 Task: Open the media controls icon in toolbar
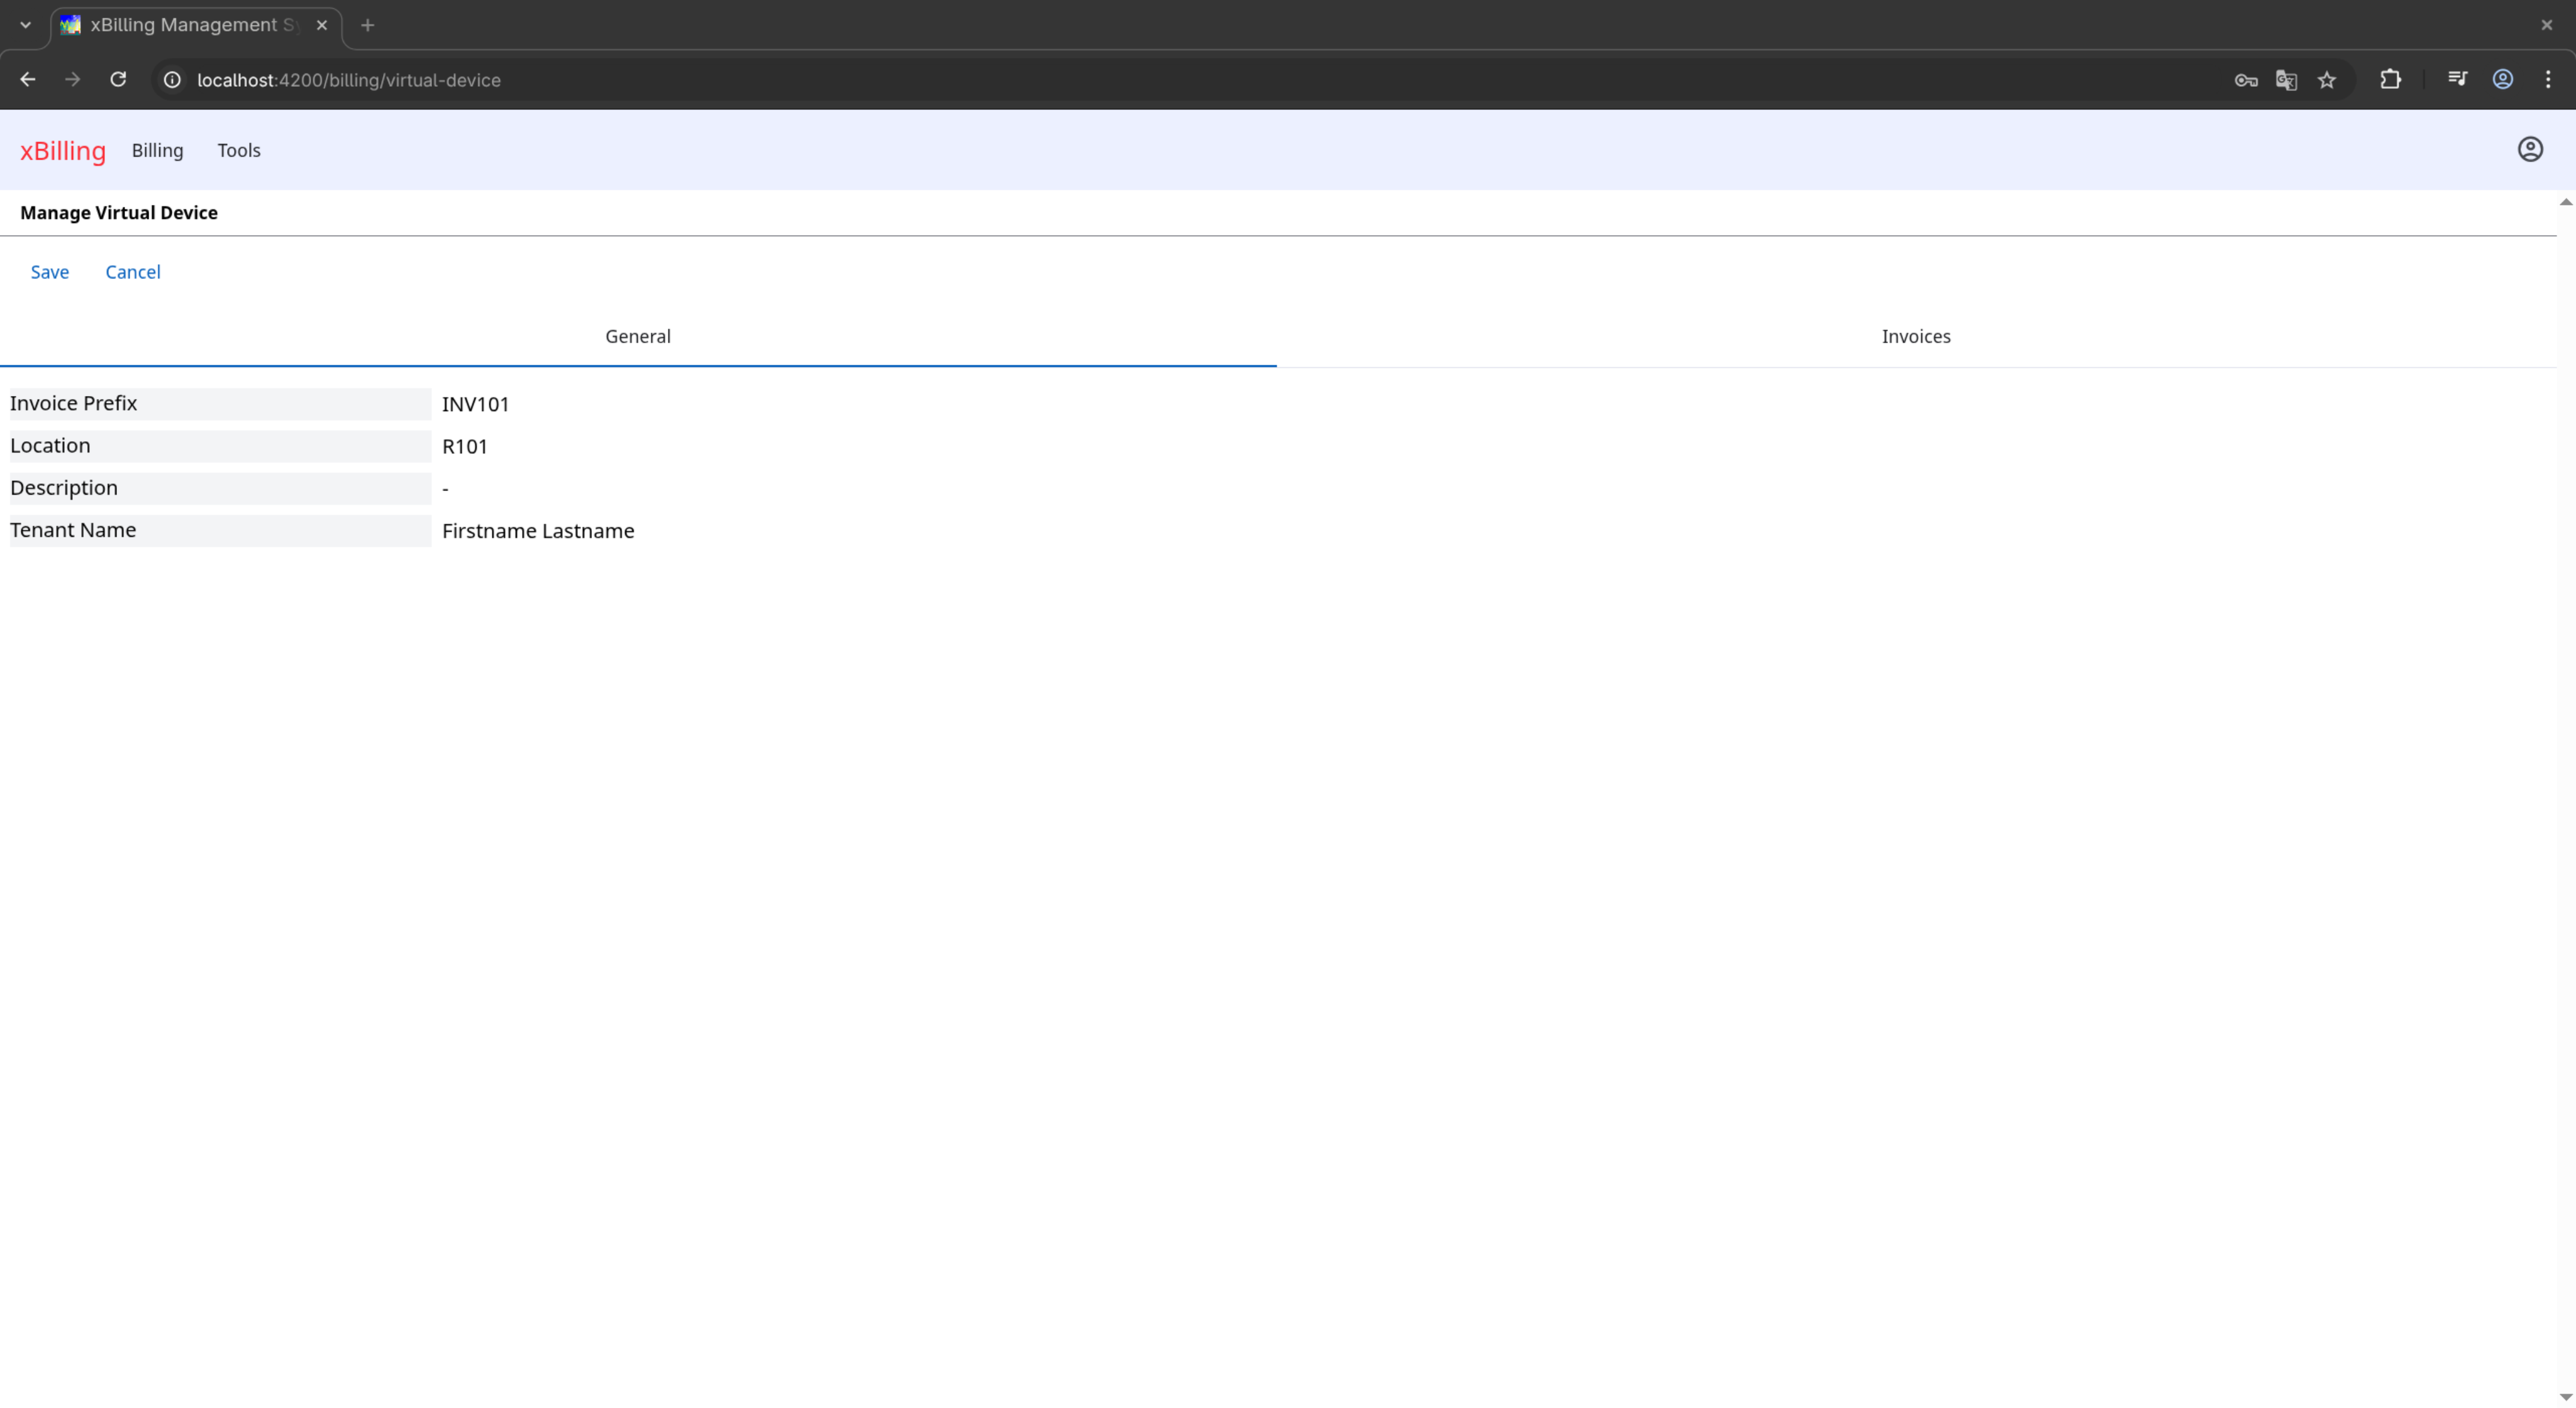[x=2457, y=80]
